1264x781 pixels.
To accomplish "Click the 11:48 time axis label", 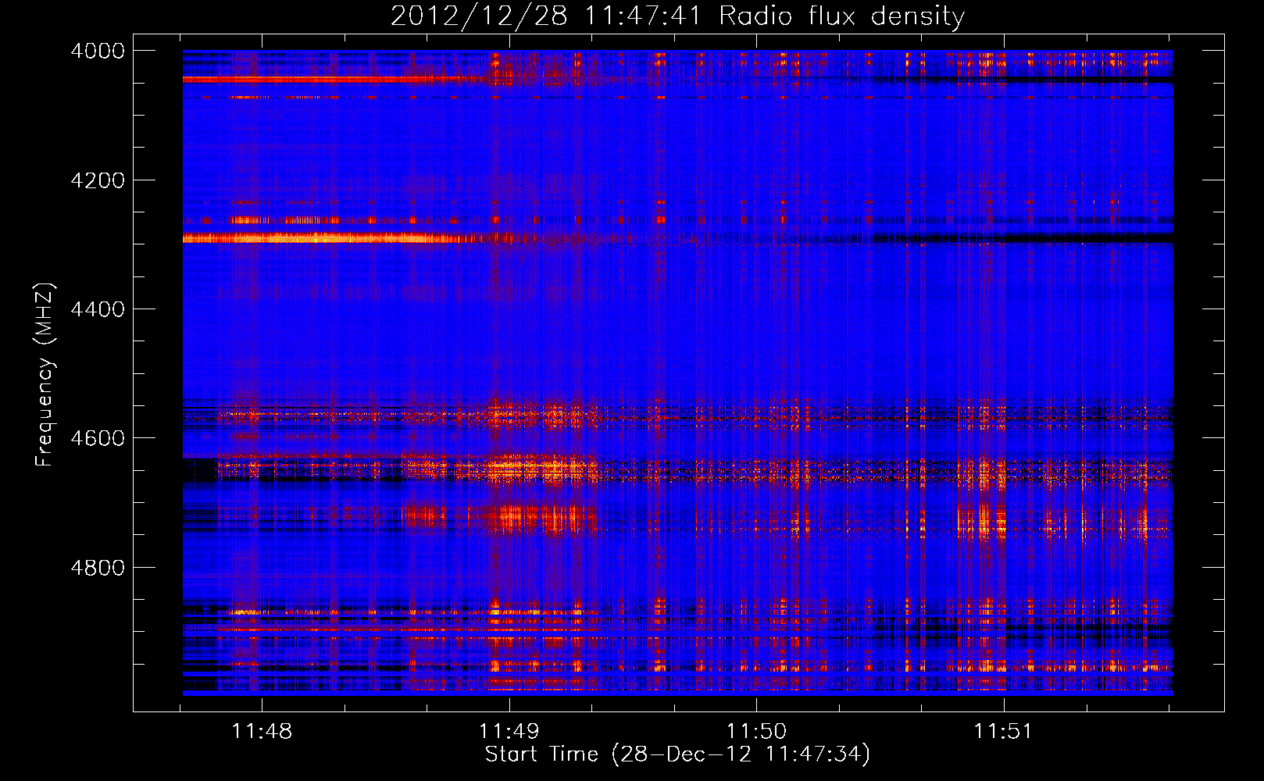I will click(x=262, y=731).
